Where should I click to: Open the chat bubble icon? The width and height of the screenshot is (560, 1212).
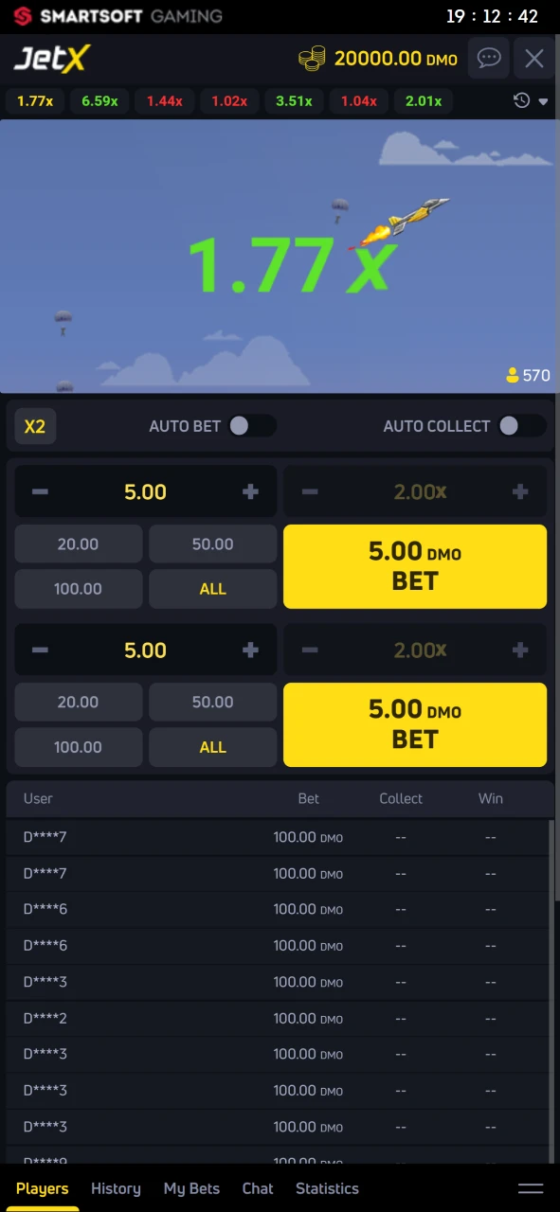(x=489, y=59)
